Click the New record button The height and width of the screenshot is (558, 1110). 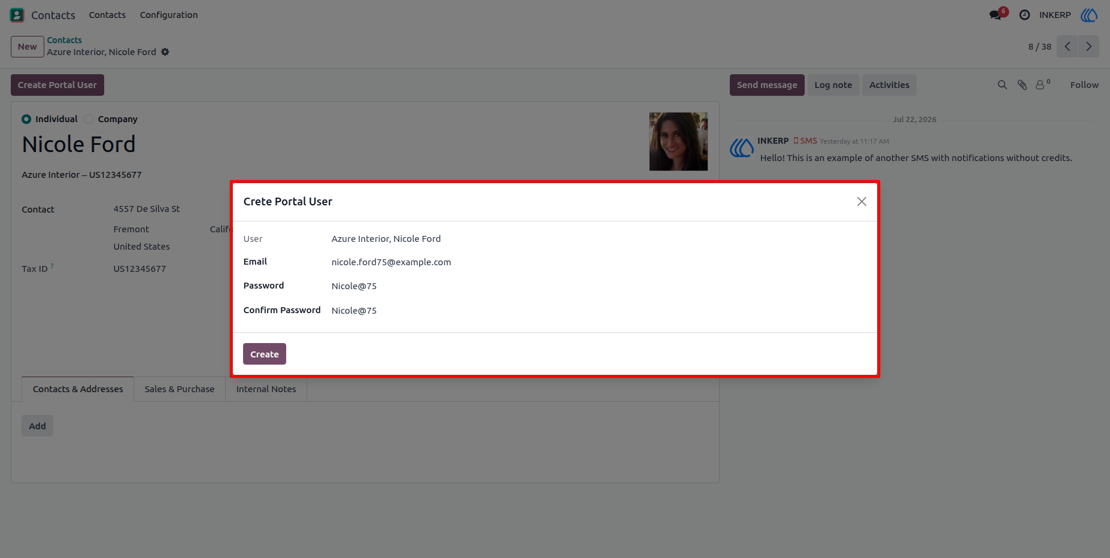(28, 47)
